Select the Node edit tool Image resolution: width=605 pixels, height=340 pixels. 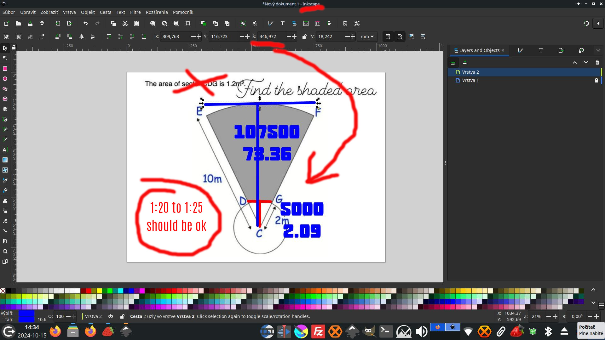tap(5, 59)
